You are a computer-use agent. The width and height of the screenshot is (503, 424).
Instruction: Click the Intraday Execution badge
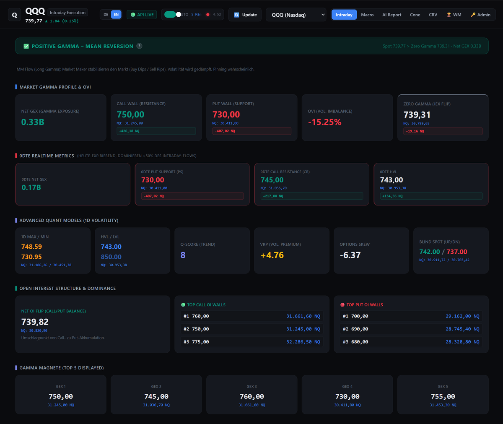click(x=67, y=13)
